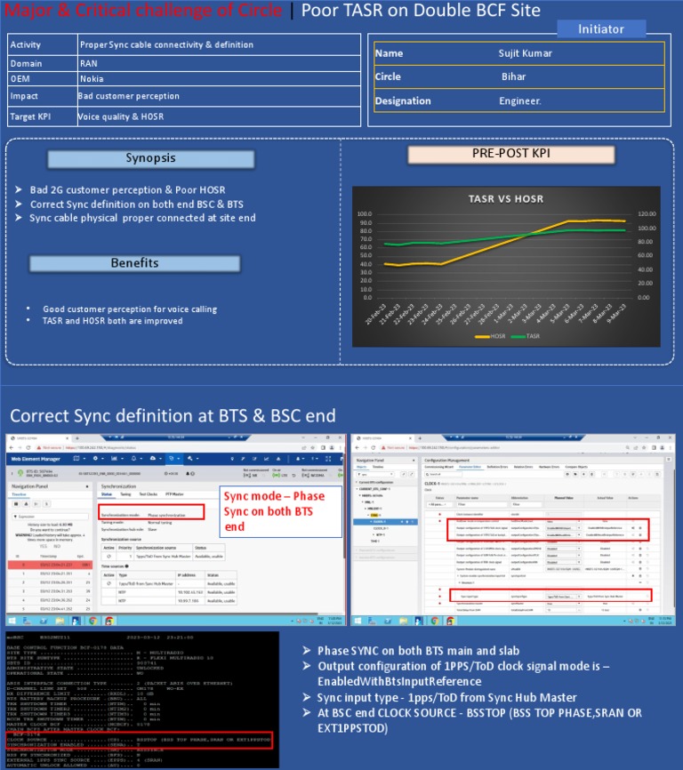Switch to Tuning tab in Synchronization view
Screen dimensions: 683x770
125,494
